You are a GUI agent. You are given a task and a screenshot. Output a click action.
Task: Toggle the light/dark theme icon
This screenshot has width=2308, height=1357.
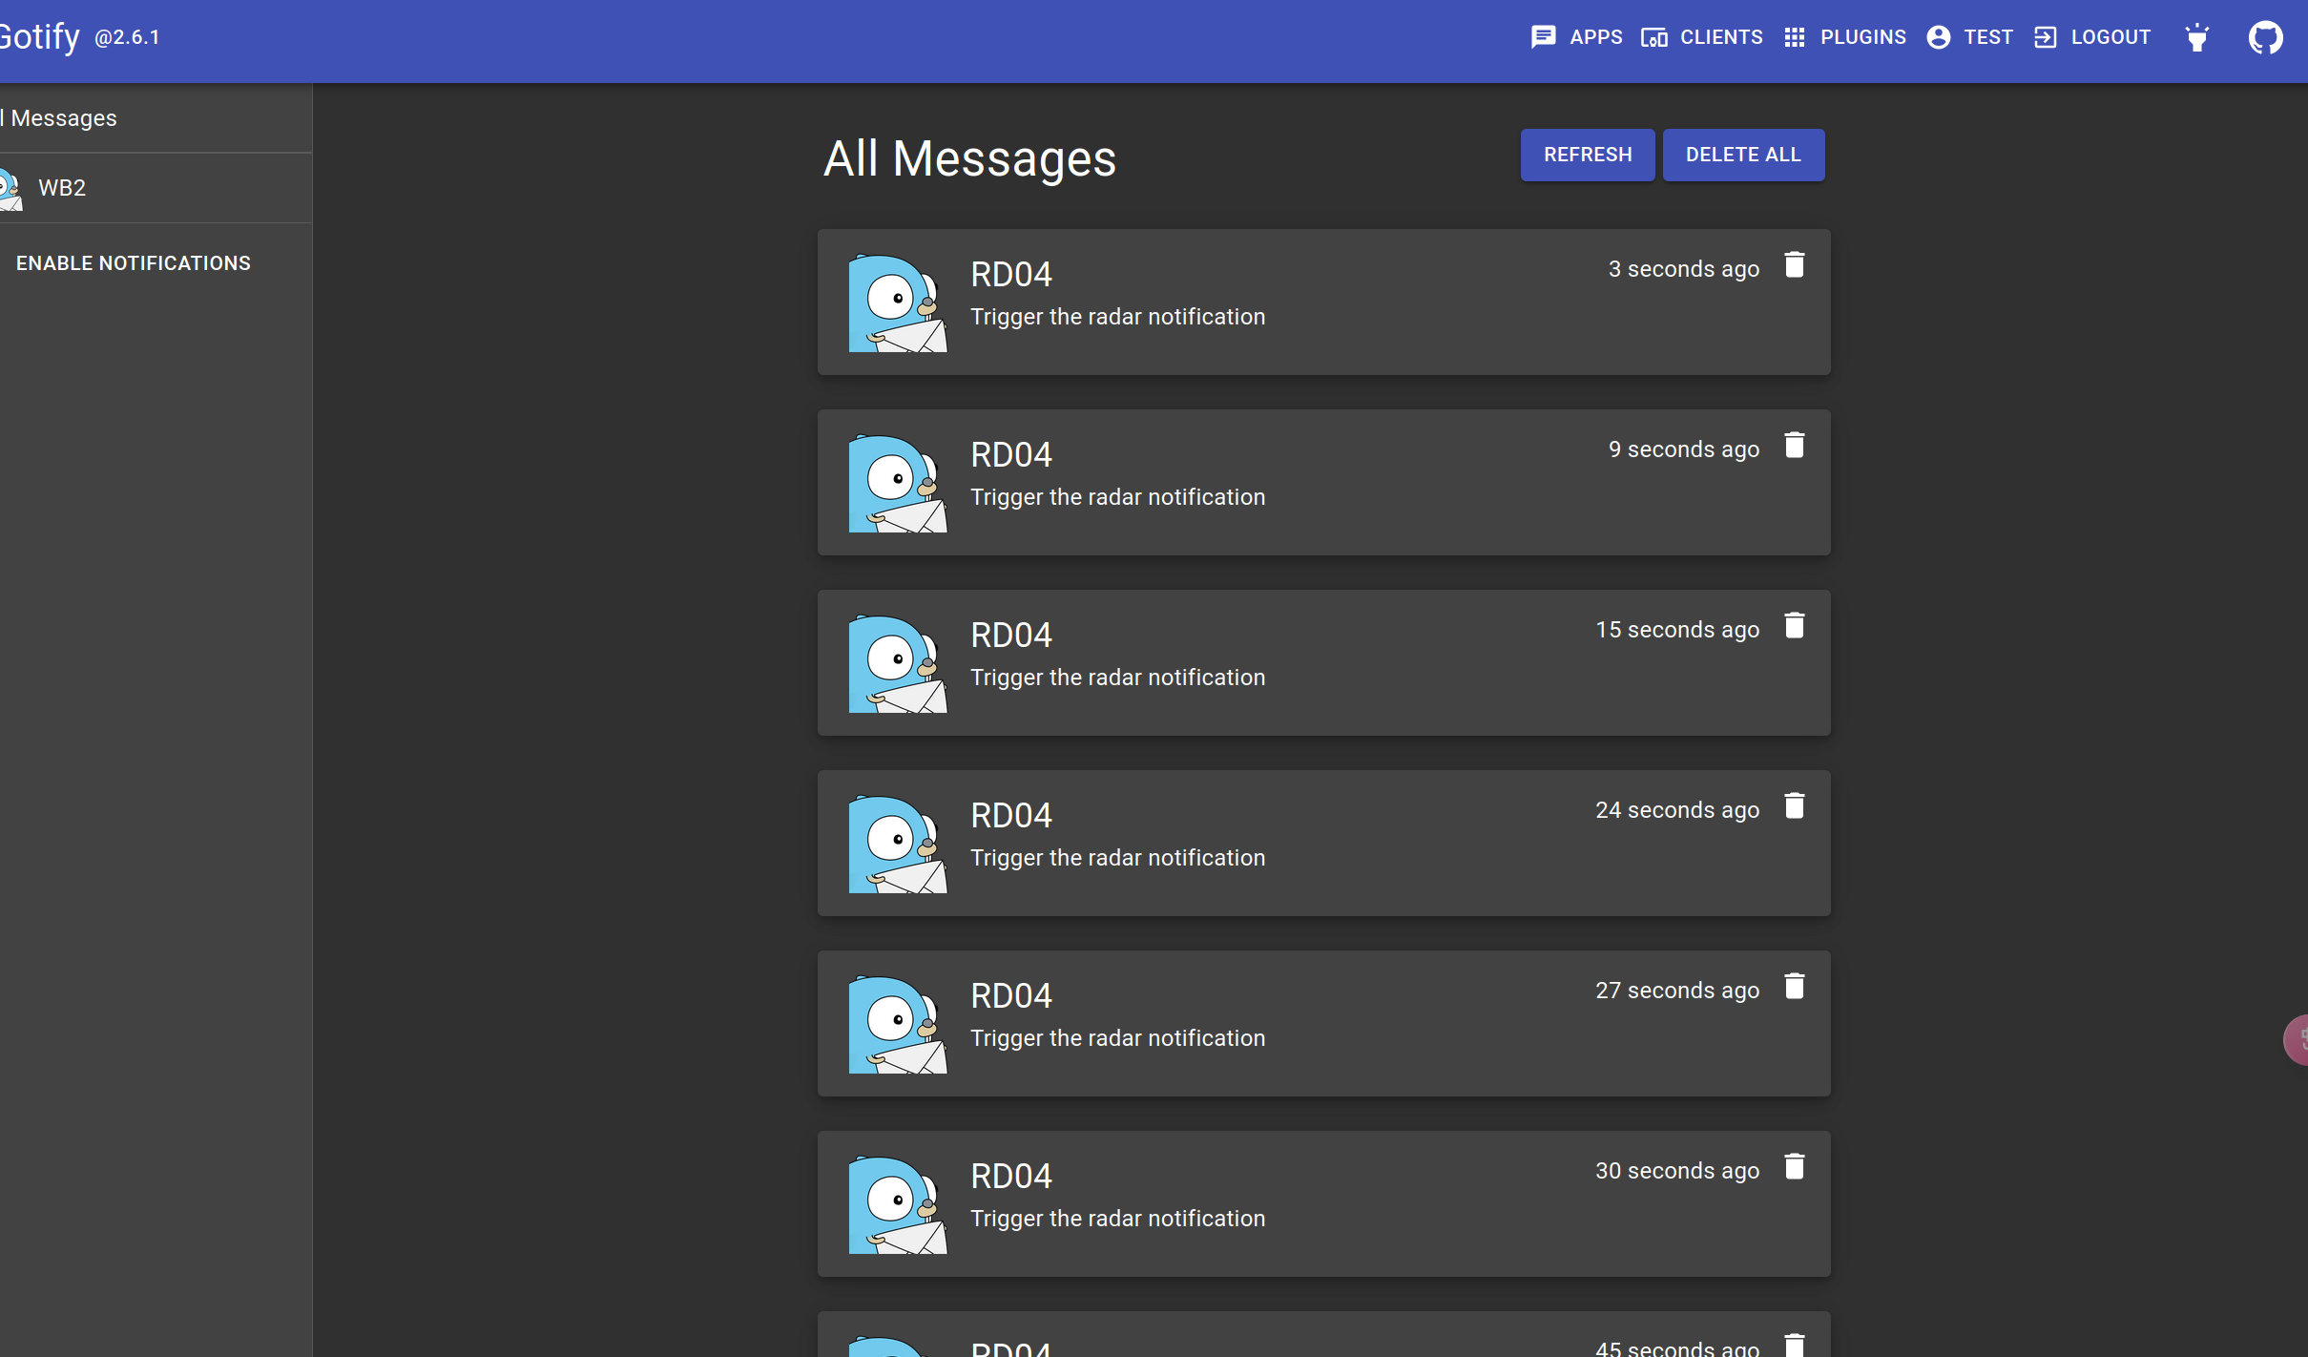tap(2197, 37)
